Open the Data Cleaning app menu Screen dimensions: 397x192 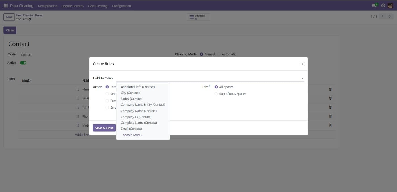pos(22,5)
